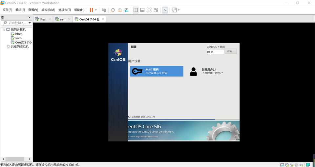This screenshot has width=315, height=167.
Task: Click the library horizontal scrollbar thumb
Action: (x=15, y=159)
